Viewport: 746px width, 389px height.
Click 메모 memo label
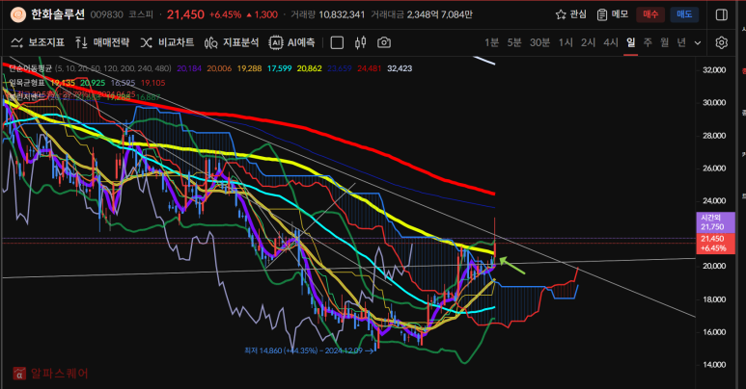[620, 14]
